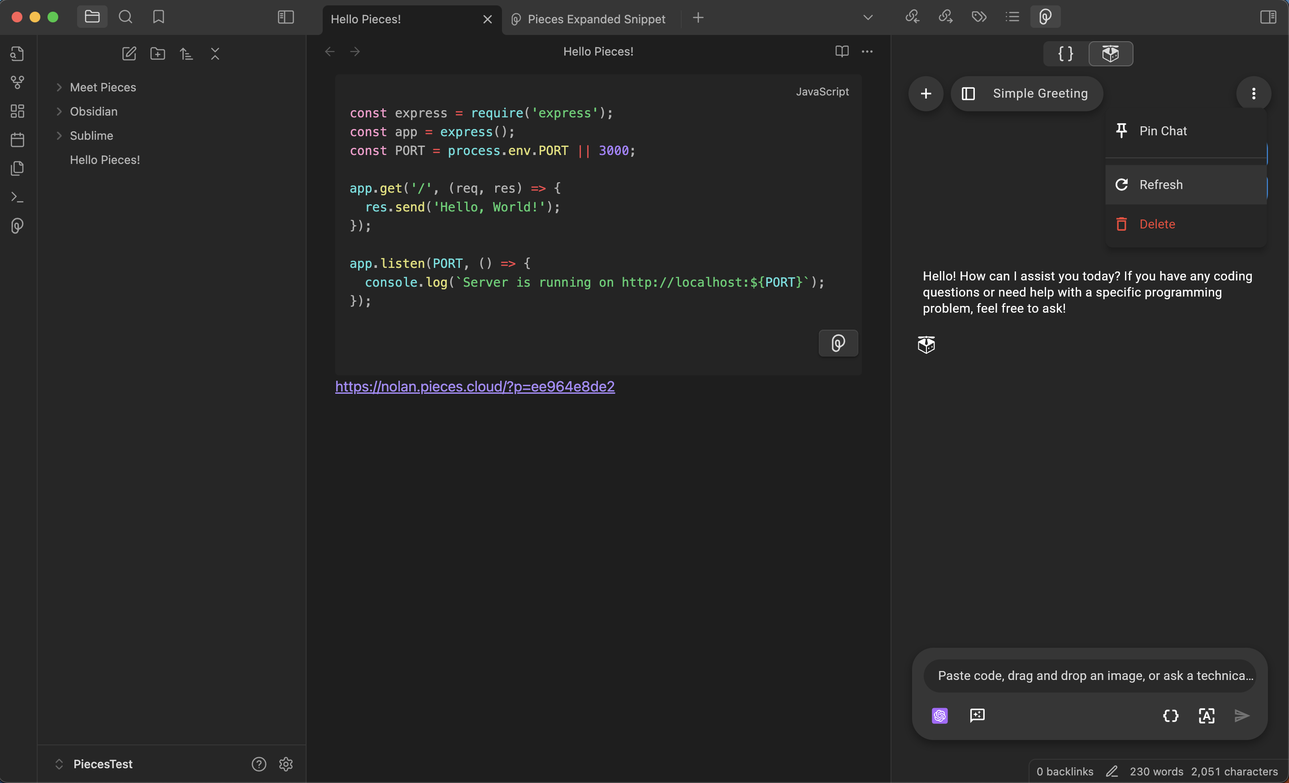Collapse all folders in explorer
1289x783 pixels.
pos(215,53)
